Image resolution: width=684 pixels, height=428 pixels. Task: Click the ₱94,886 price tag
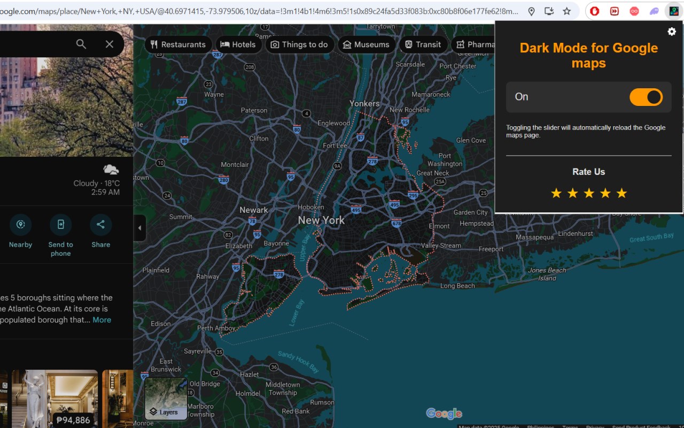73,420
